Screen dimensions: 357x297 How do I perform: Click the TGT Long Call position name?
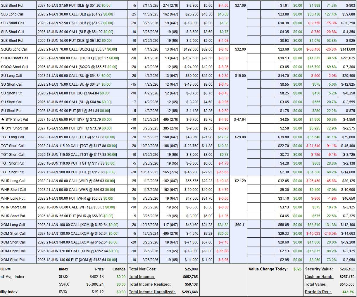point(13,137)
